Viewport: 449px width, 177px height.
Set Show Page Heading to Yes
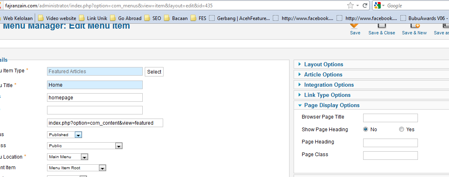tap(402, 129)
